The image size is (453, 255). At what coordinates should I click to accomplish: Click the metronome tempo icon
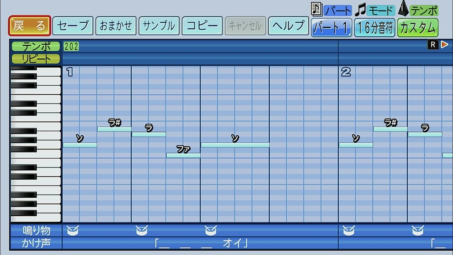[x=403, y=8]
